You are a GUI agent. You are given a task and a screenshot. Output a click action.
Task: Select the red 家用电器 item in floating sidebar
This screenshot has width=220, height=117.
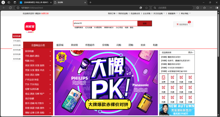tap(17, 36)
